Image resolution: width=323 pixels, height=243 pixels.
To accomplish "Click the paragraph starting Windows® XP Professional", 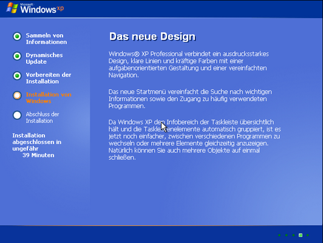I will click(188, 64).
